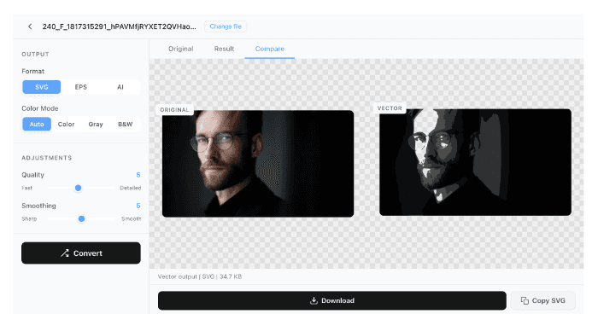Click the Convert button
The width and height of the screenshot is (598, 314).
(x=81, y=253)
